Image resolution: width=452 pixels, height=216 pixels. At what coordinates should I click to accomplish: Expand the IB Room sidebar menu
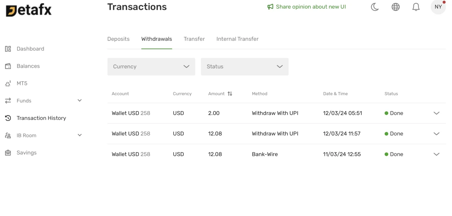(x=80, y=135)
